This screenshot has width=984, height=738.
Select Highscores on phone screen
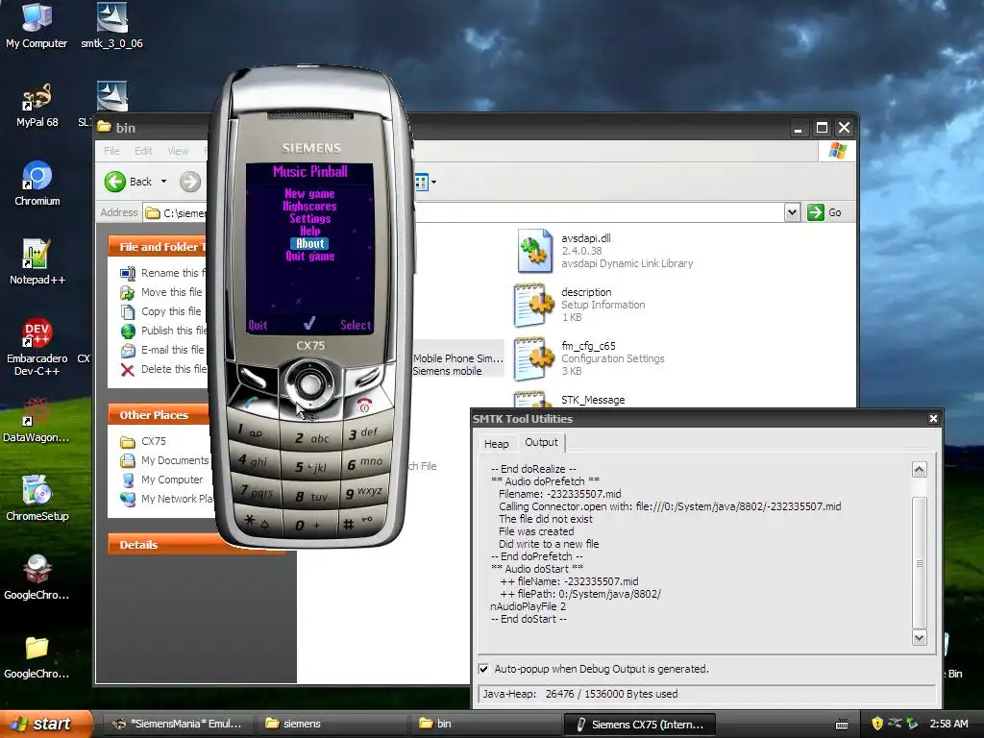point(309,207)
